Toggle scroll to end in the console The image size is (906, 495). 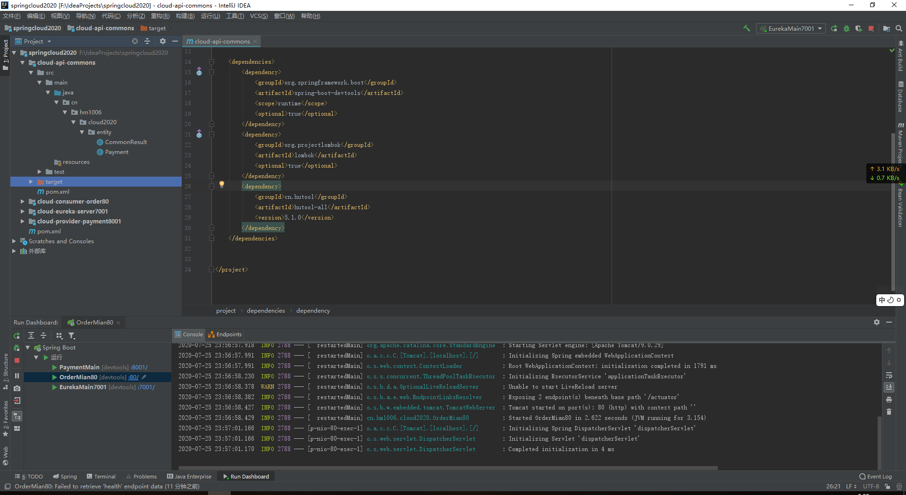[x=889, y=387]
